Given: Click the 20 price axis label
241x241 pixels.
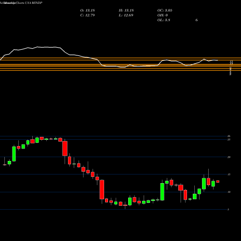Looking at the screenshot, I should (229, 157).
